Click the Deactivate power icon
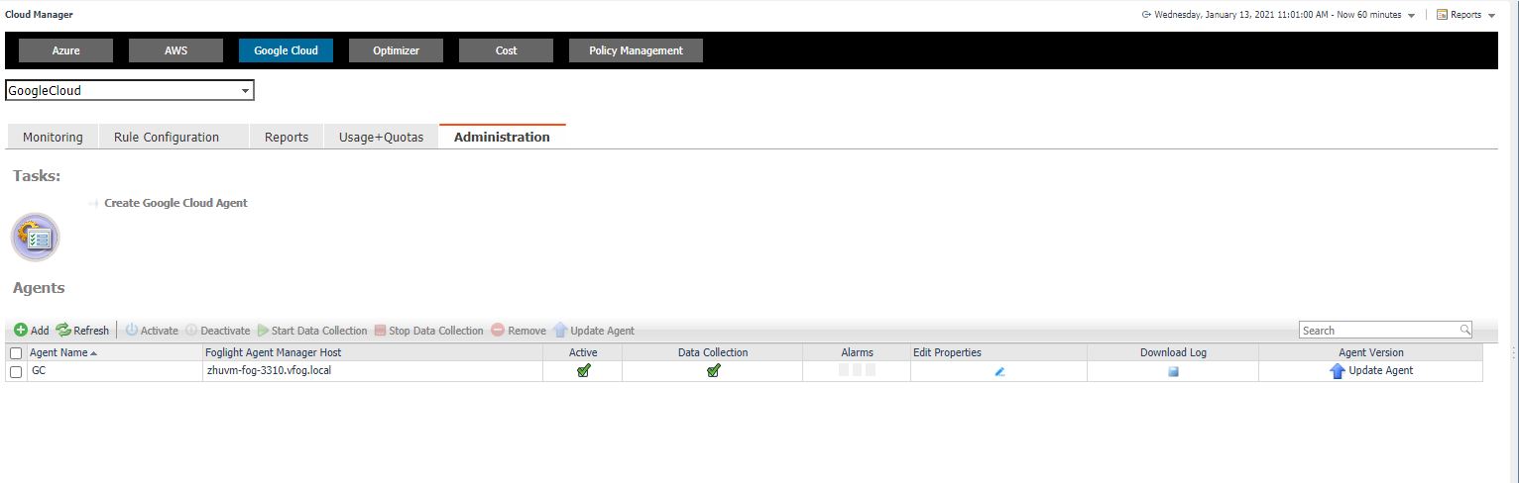The height and width of the screenshot is (483, 1519). (x=191, y=331)
